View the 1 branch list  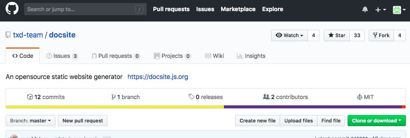[126, 97]
